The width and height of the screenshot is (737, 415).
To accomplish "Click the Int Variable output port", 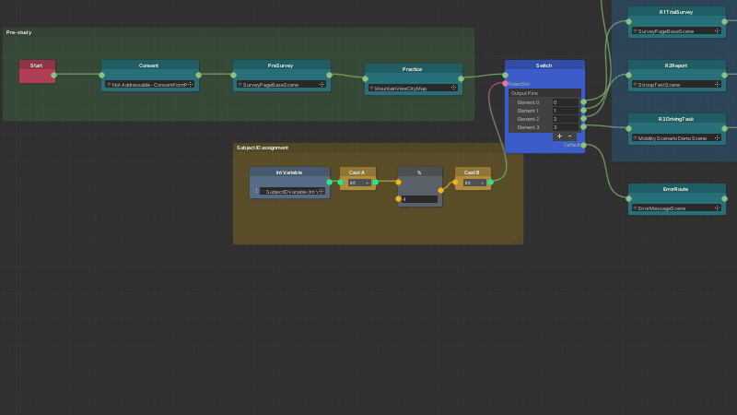I will pos(330,182).
